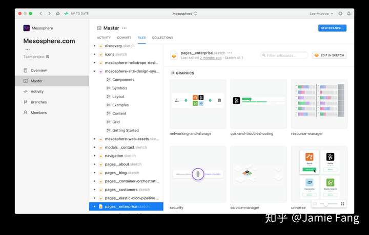
Task: Expand the discovery.sketch file
Action: coord(94,46)
